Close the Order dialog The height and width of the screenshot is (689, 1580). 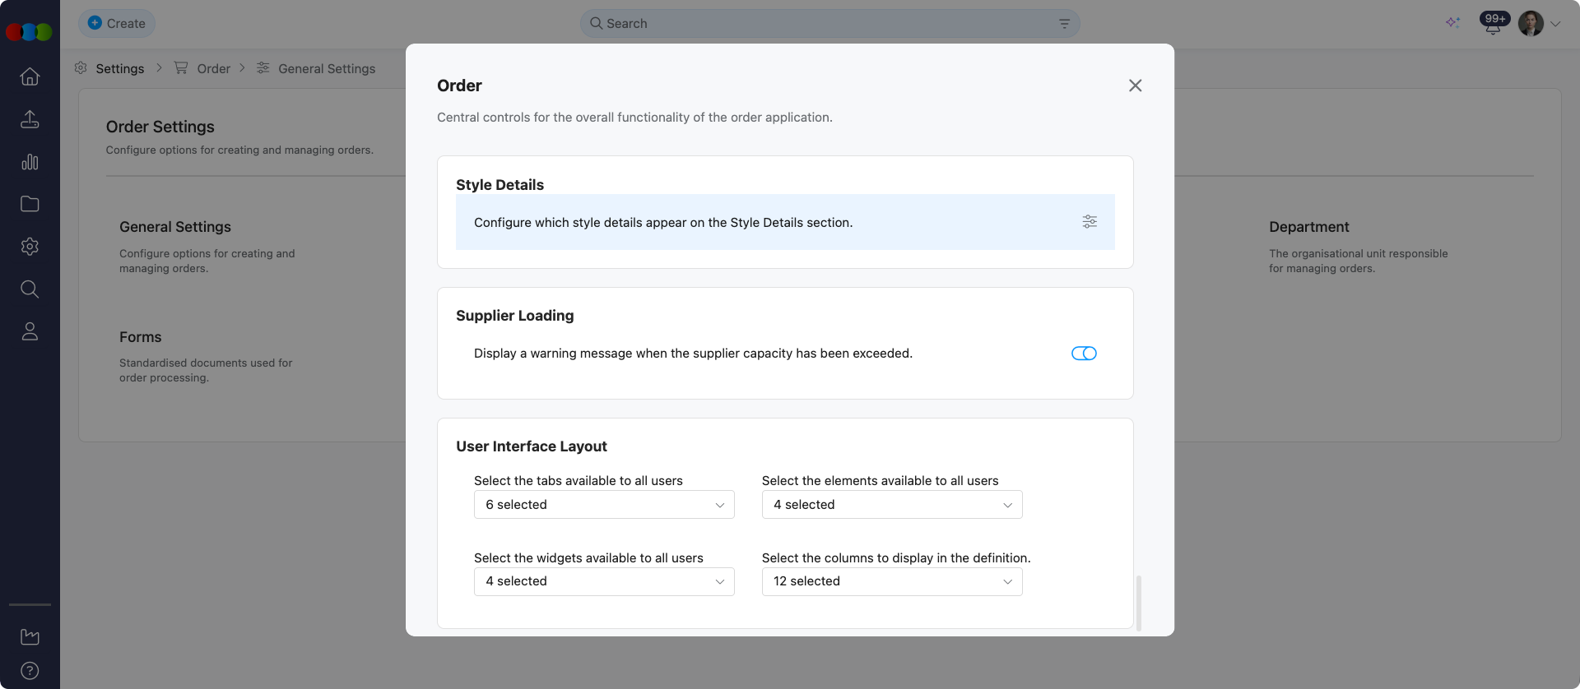click(x=1135, y=86)
